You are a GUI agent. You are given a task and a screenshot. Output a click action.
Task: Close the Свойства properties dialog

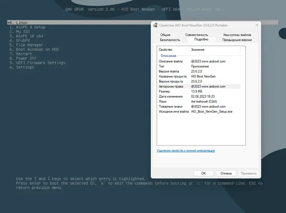pyautogui.click(x=257, y=25)
